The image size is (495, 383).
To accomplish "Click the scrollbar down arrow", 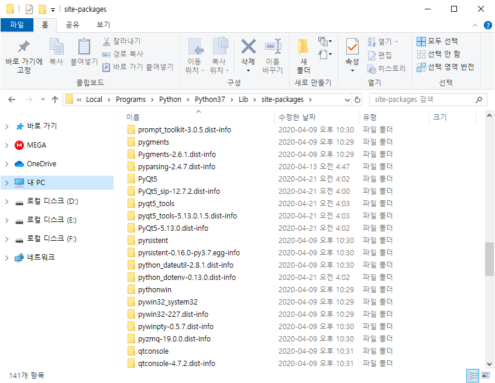I will 489,364.
